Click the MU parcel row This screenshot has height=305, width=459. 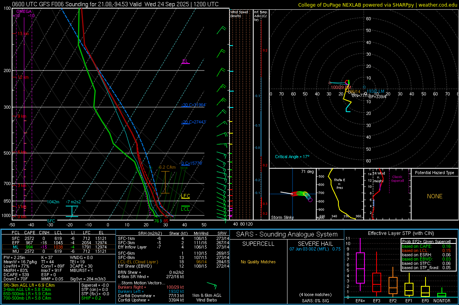point(58,251)
